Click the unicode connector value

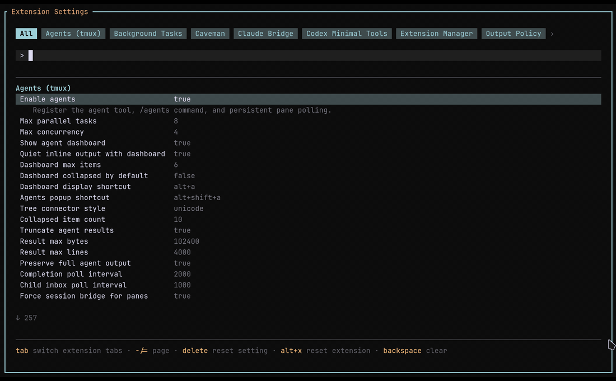(x=189, y=209)
